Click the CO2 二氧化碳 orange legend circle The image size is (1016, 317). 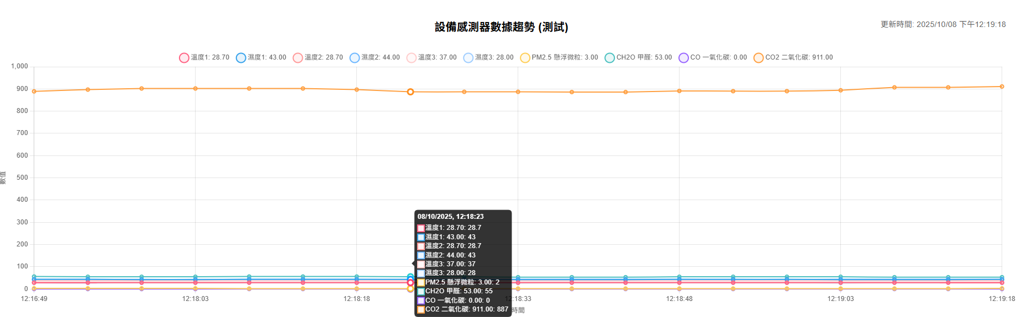pyautogui.click(x=759, y=58)
